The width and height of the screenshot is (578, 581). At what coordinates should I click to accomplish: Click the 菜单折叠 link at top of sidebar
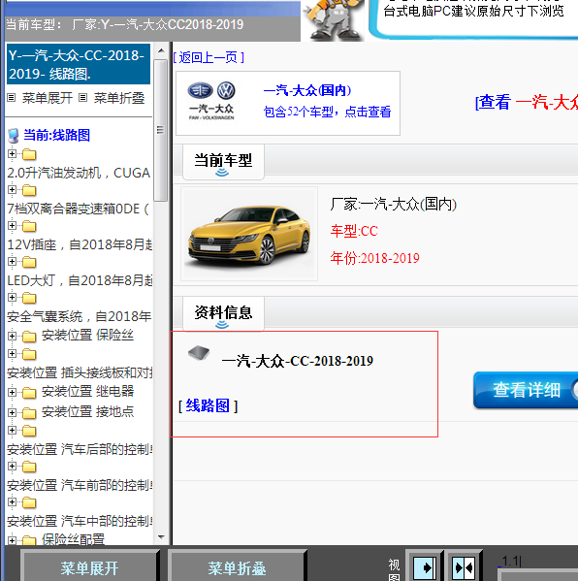click(x=119, y=98)
